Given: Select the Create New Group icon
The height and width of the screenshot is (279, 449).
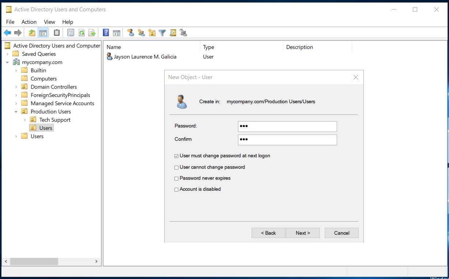Looking at the screenshot, I should [141, 33].
